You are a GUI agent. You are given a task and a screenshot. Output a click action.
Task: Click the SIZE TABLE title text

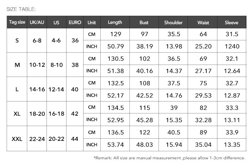click(x=21, y=9)
